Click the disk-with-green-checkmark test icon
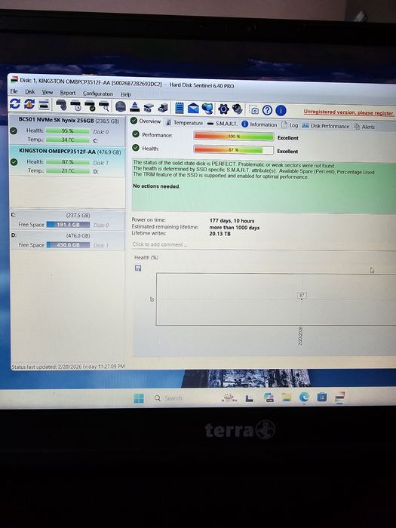396x528 pixels. click(x=90, y=106)
